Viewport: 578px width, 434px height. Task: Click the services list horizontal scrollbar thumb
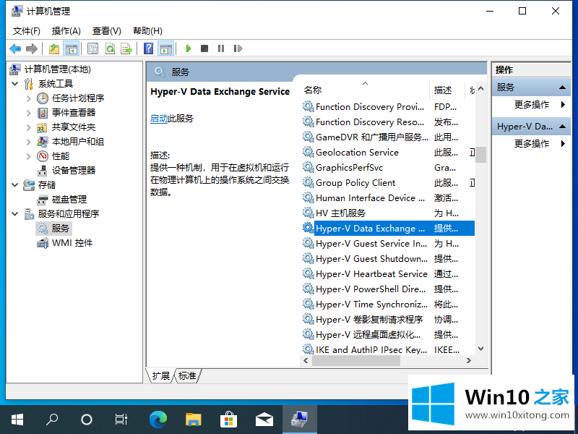point(356,360)
